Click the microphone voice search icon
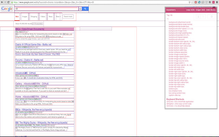Screen dimensions: 219x137 (80, 9)
